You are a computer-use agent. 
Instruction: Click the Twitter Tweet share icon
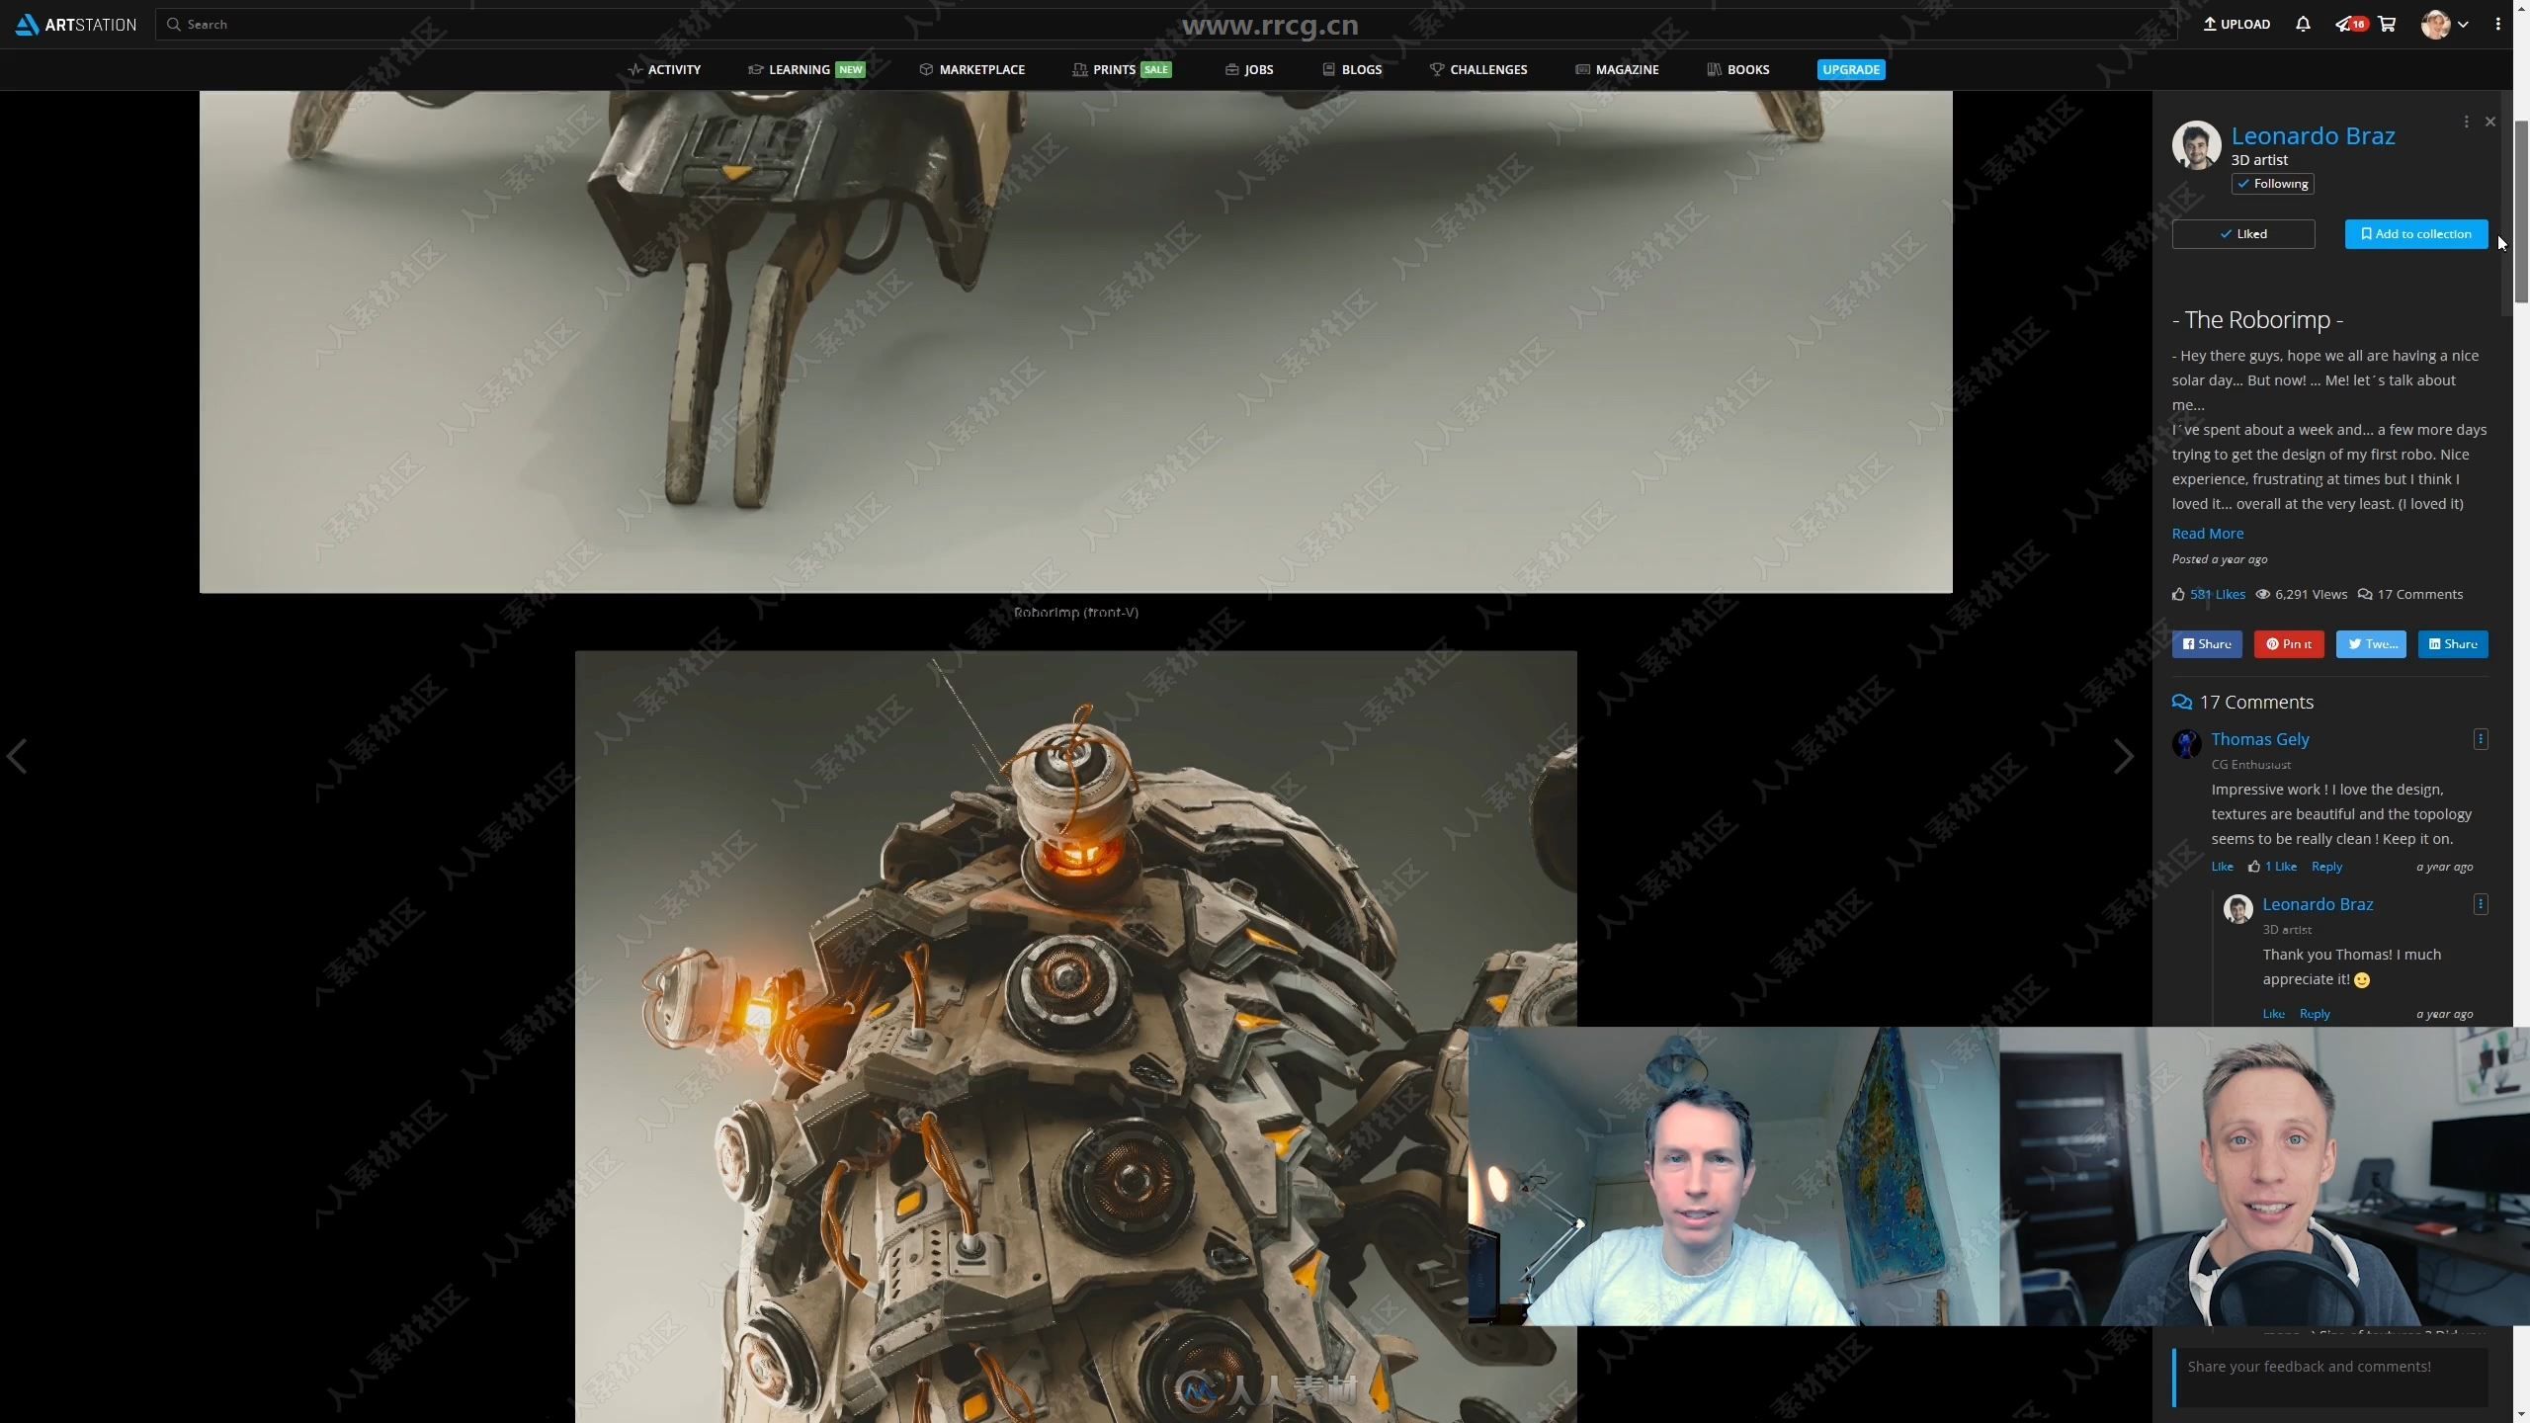click(2372, 643)
